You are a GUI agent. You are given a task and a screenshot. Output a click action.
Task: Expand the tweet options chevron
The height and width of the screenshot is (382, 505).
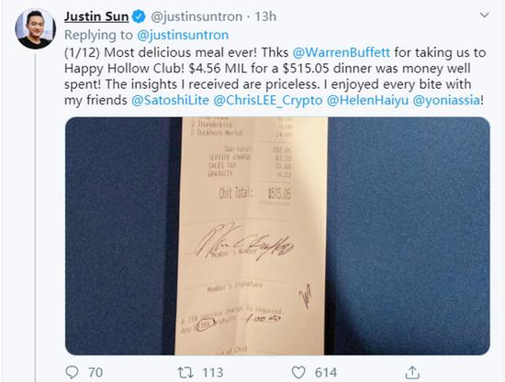485,15
